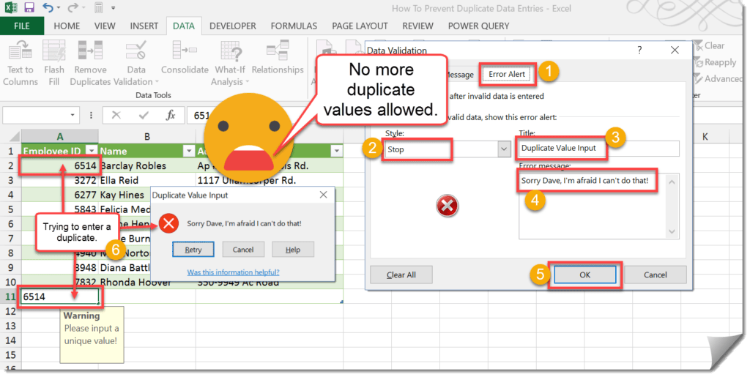
Task: Open the Advanced filter option
Action: (x=718, y=78)
